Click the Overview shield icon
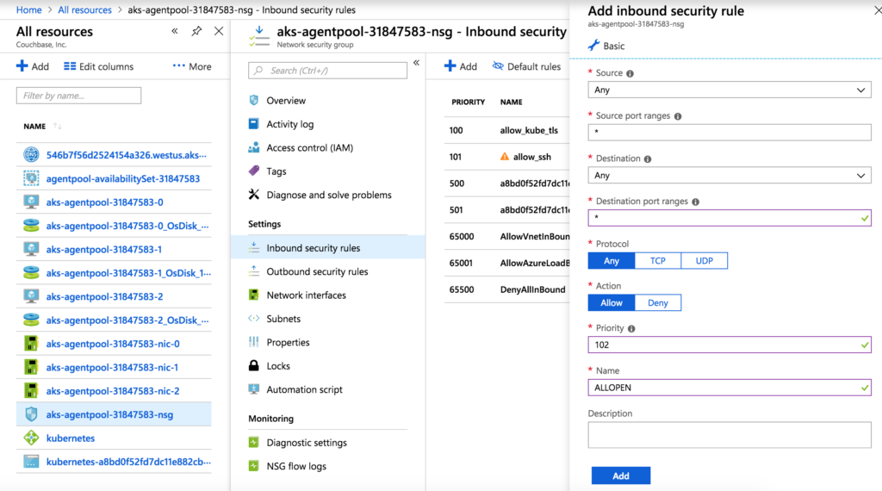Screen dimensions: 882x491 point(254,100)
